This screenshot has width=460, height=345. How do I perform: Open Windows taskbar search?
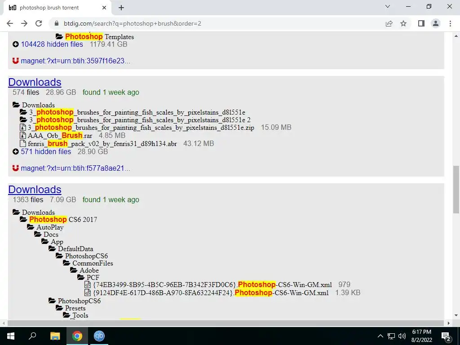(32, 336)
